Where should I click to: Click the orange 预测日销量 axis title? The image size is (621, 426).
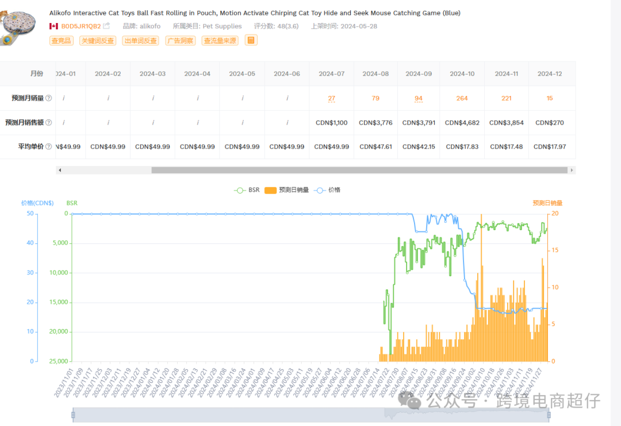click(547, 203)
